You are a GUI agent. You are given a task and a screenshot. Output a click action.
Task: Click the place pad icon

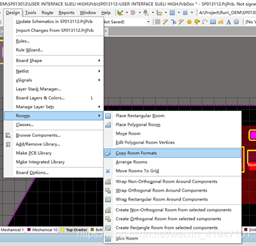coord(189,22)
